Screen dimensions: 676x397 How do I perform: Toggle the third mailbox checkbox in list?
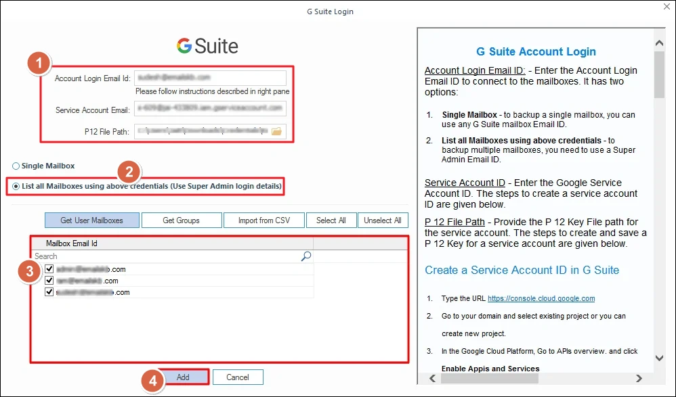click(x=49, y=292)
